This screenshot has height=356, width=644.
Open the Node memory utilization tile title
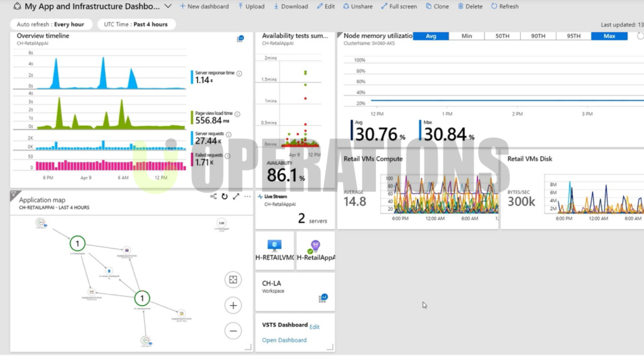click(x=378, y=36)
